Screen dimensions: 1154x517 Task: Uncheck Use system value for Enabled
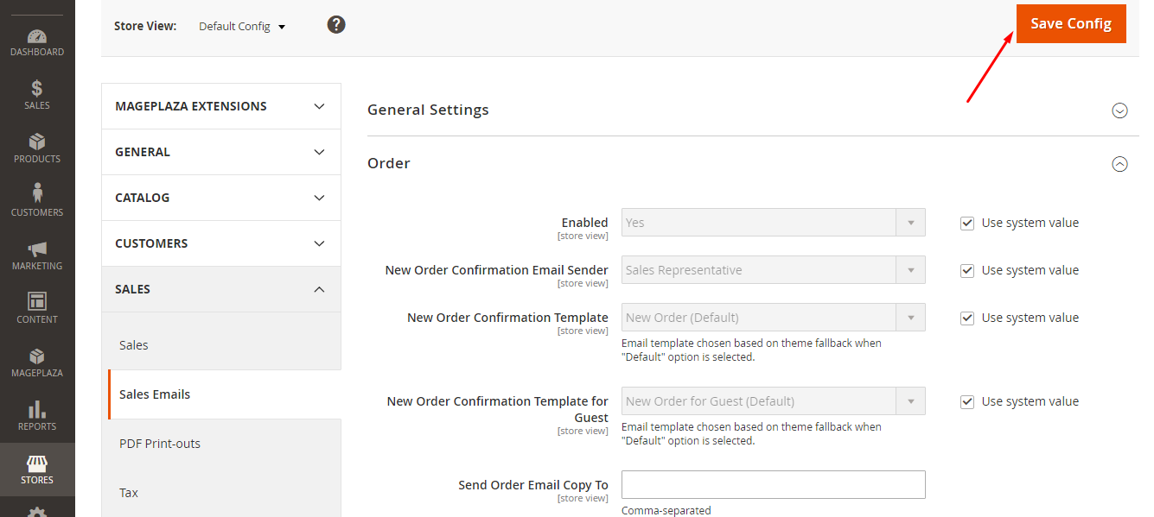click(x=967, y=223)
